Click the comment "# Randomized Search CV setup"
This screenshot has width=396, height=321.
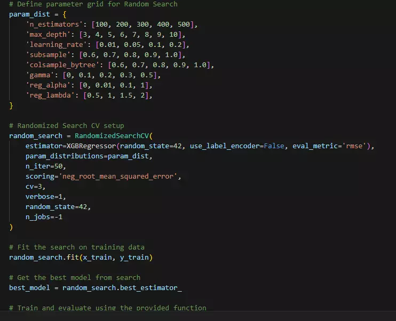tap(67, 126)
